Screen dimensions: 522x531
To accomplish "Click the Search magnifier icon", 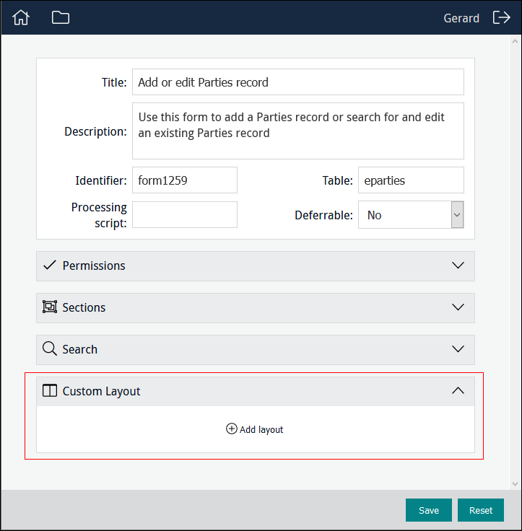I will (49, 349).
